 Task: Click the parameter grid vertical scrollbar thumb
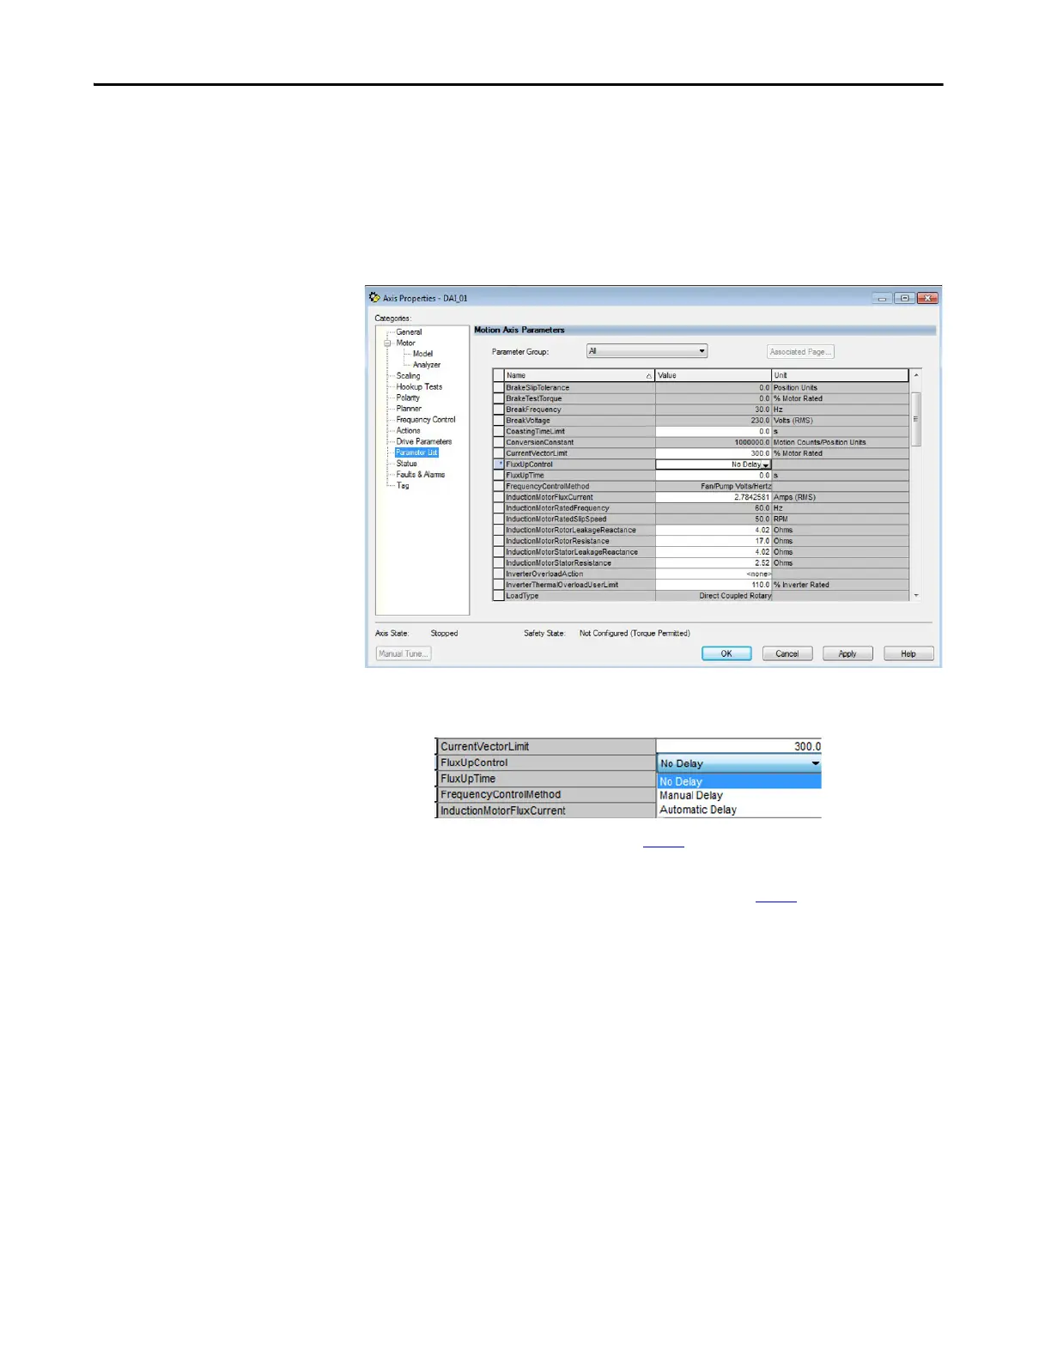click(916, 419)
